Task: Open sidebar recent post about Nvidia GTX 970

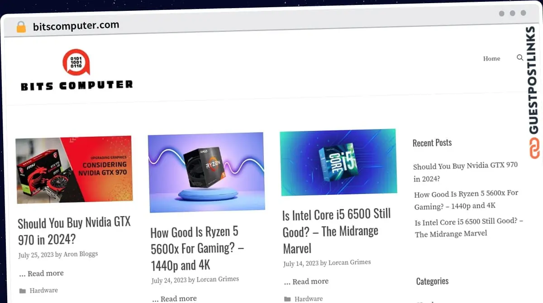Action: coord(465,172)
